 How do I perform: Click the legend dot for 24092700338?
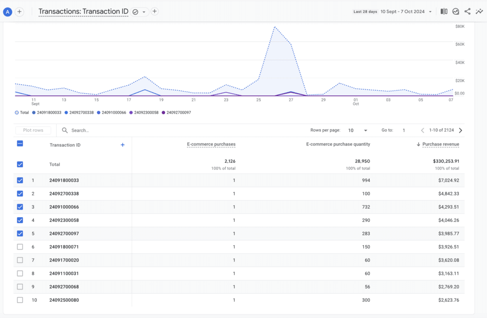66,113
